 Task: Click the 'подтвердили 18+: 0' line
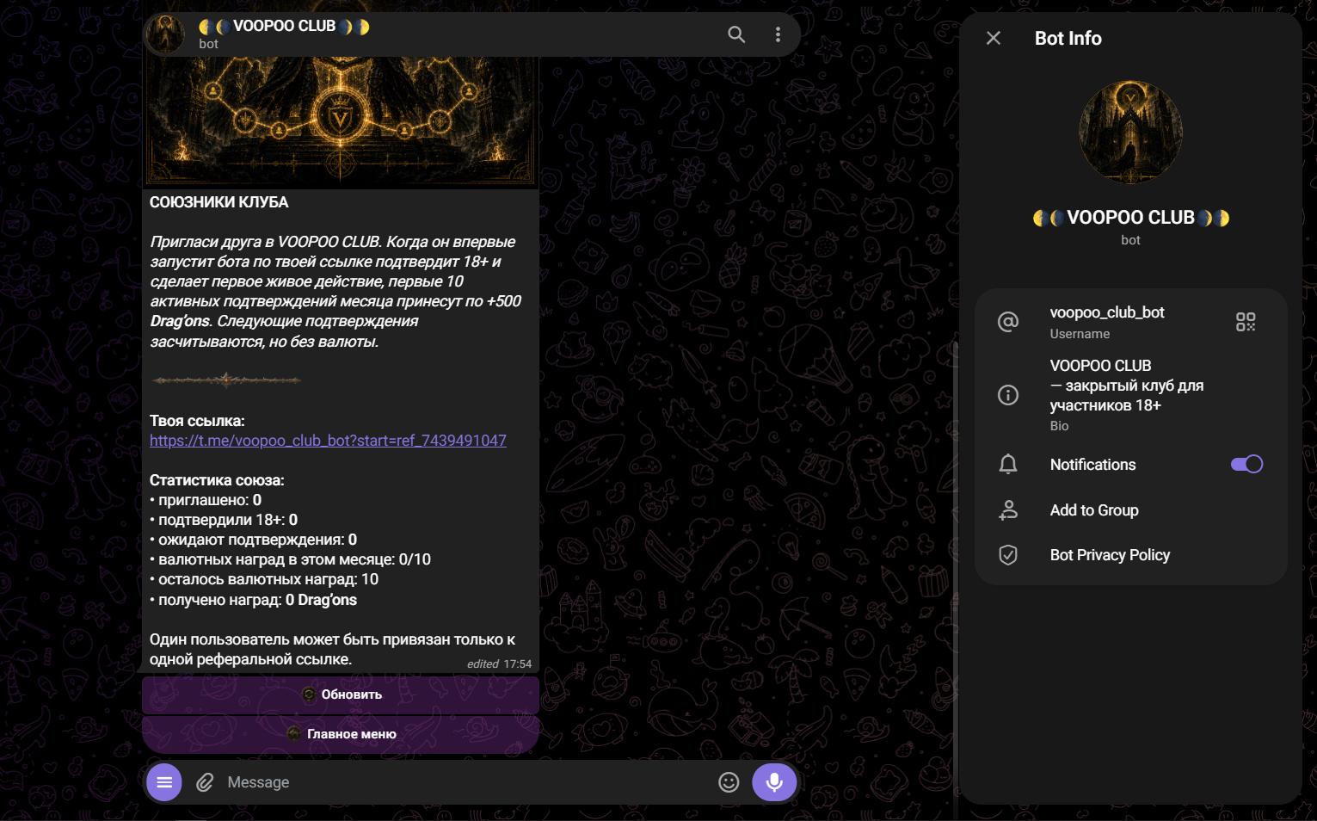tap(224, 520)
